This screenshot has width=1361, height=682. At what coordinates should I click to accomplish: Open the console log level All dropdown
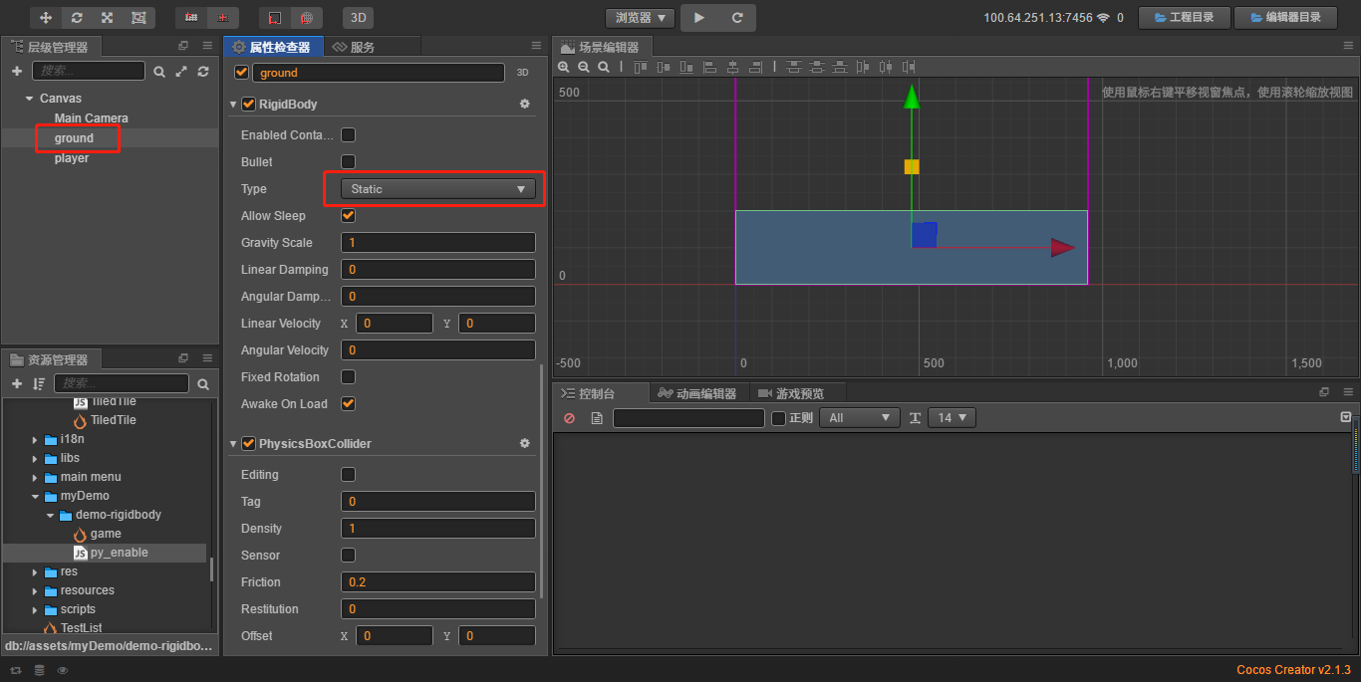[x=860, y=418]
